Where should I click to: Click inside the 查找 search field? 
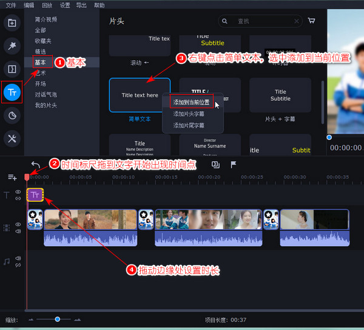260,21
